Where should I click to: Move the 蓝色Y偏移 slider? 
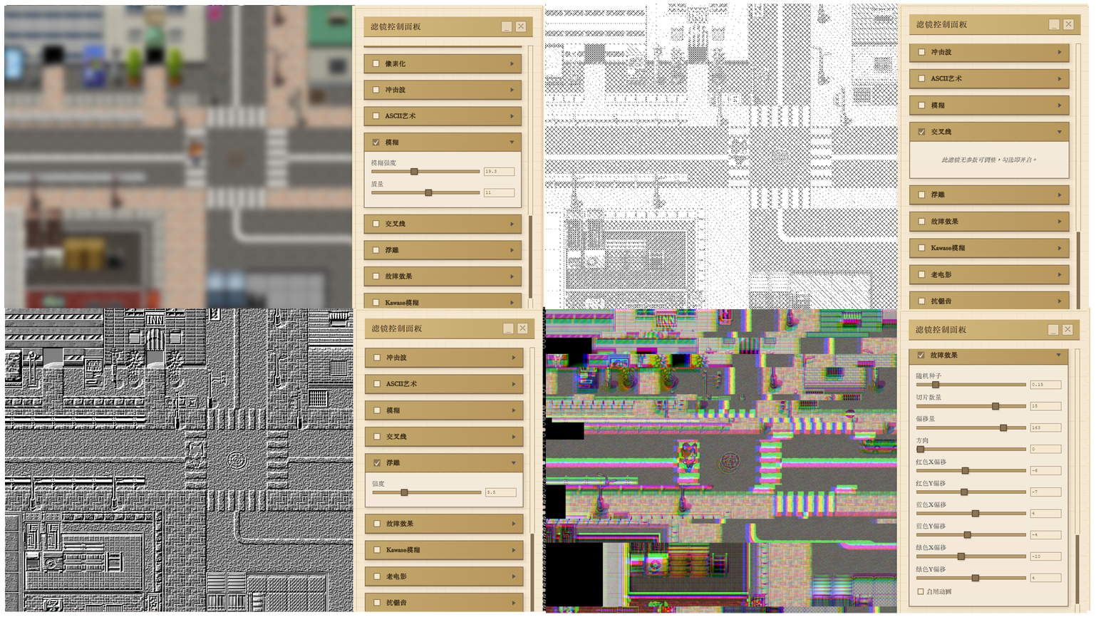tap(971, 534)
